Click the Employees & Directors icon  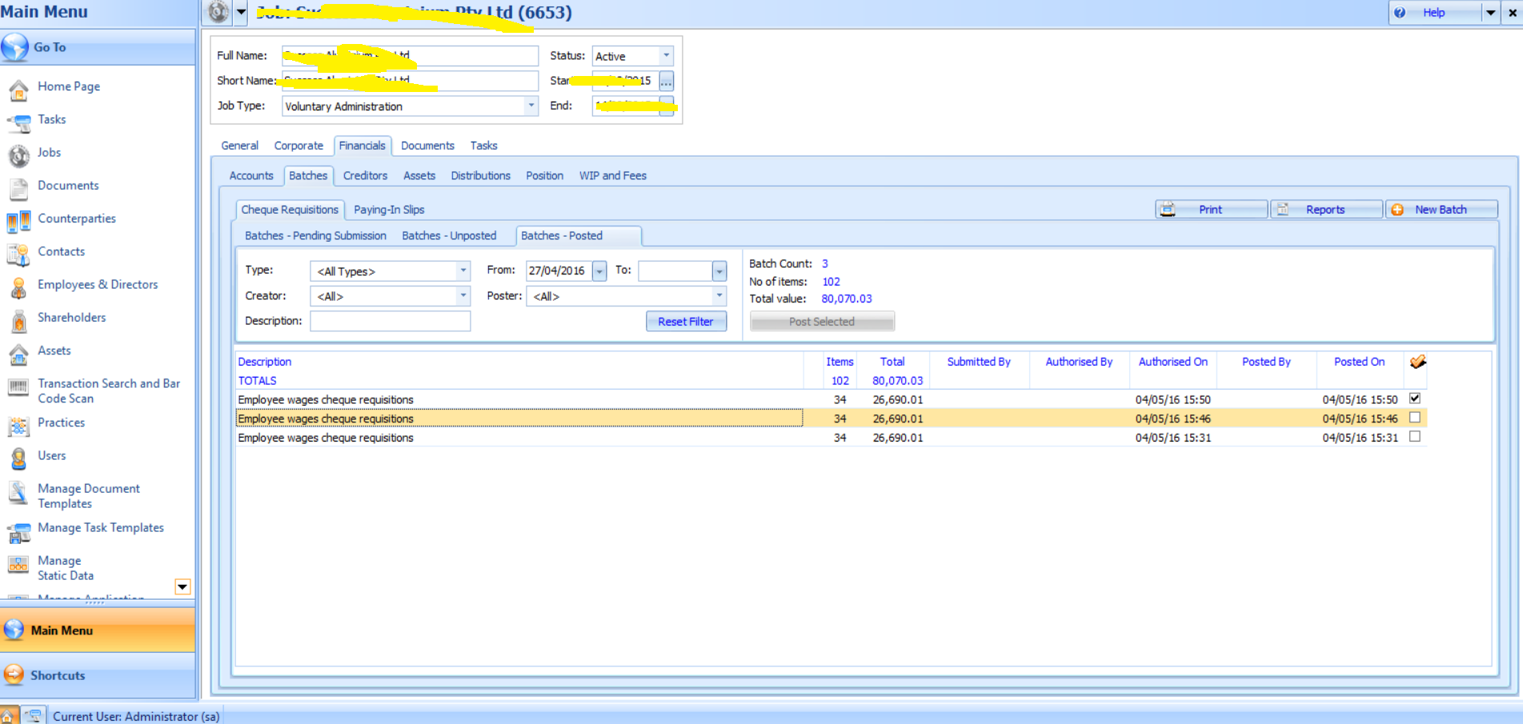(18, 287)
